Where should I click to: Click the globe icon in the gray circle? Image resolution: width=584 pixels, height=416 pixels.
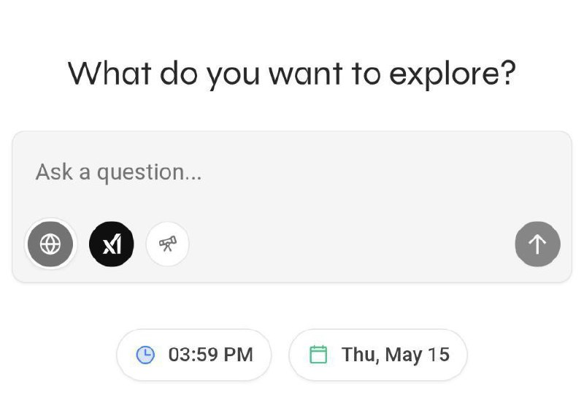pyautogui.click(x=50, y=244)
